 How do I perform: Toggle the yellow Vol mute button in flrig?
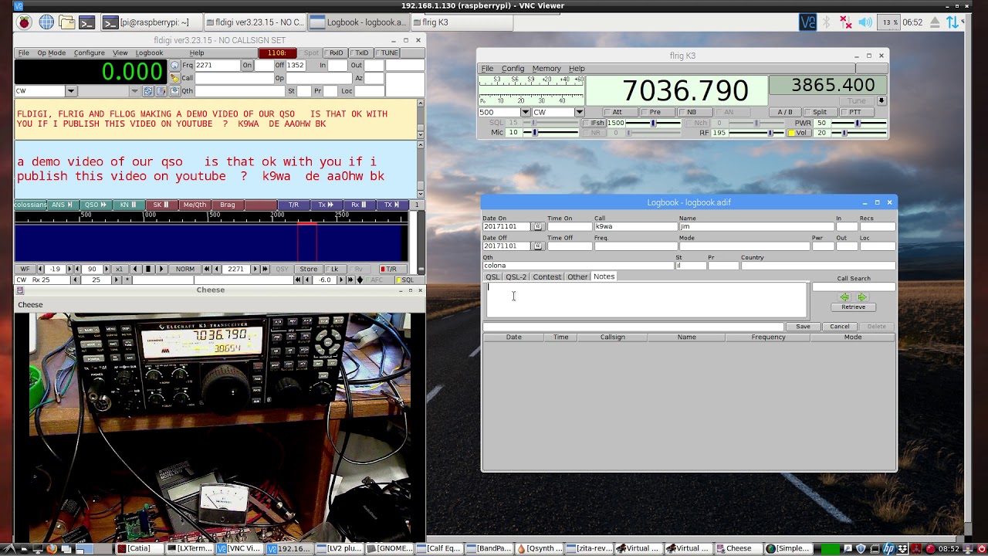pos(797,133)
